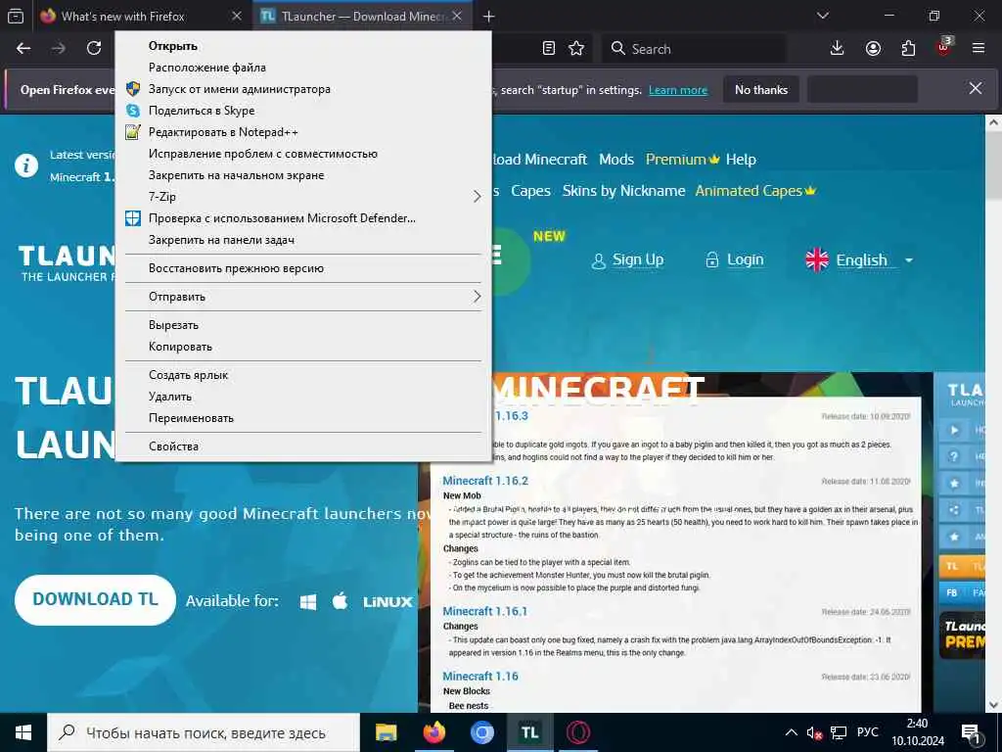Image resolution: width=1002 pixels, height=752 pixels.
Task: Click the DOWNLOAD TL button
Action: [x=95, y=600]
